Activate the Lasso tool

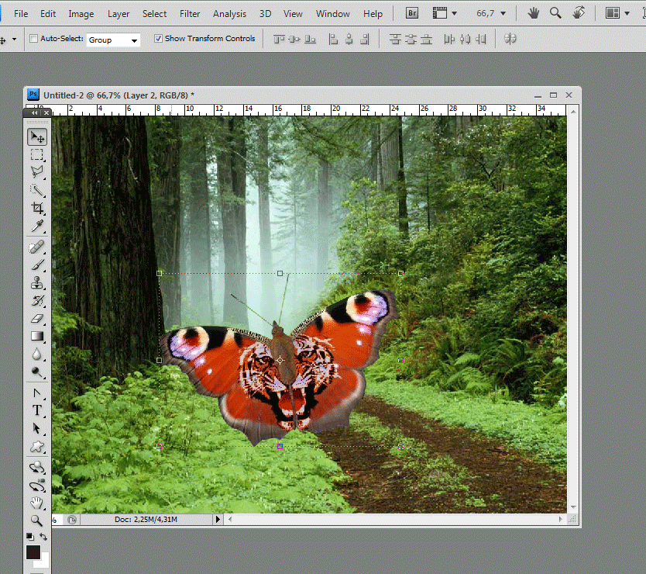[37, 171]
